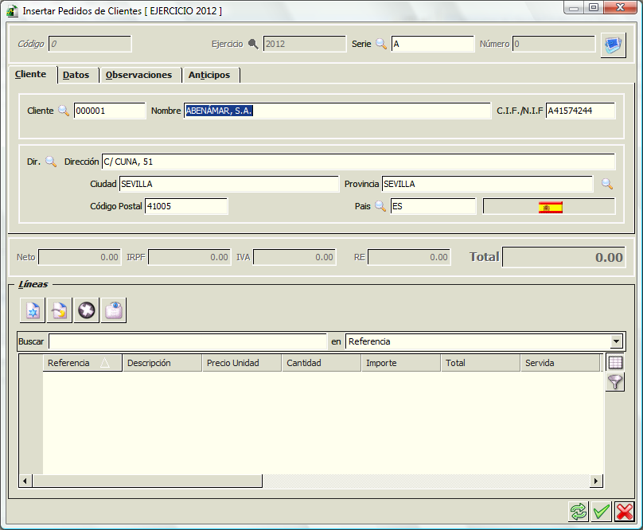Screen dimensions: 643x530
Task: Minimize the Insertar Pedidos window
Action: pos(574,8)
